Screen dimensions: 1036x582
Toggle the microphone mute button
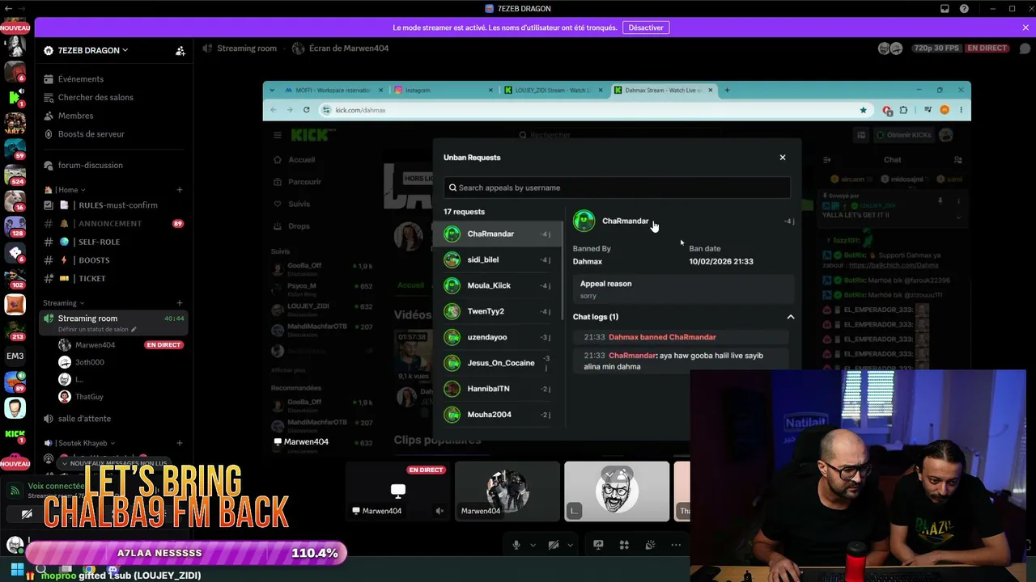pos(516,545)
